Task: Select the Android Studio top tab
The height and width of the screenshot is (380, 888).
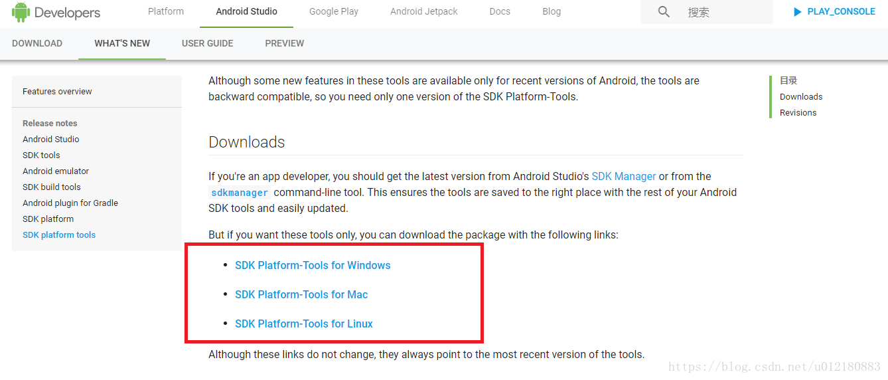Action: [247, 11]
